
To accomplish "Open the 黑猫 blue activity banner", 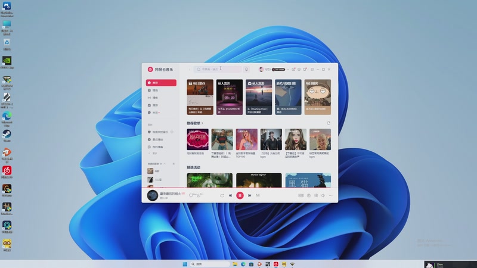I will [x=308, y=180].
